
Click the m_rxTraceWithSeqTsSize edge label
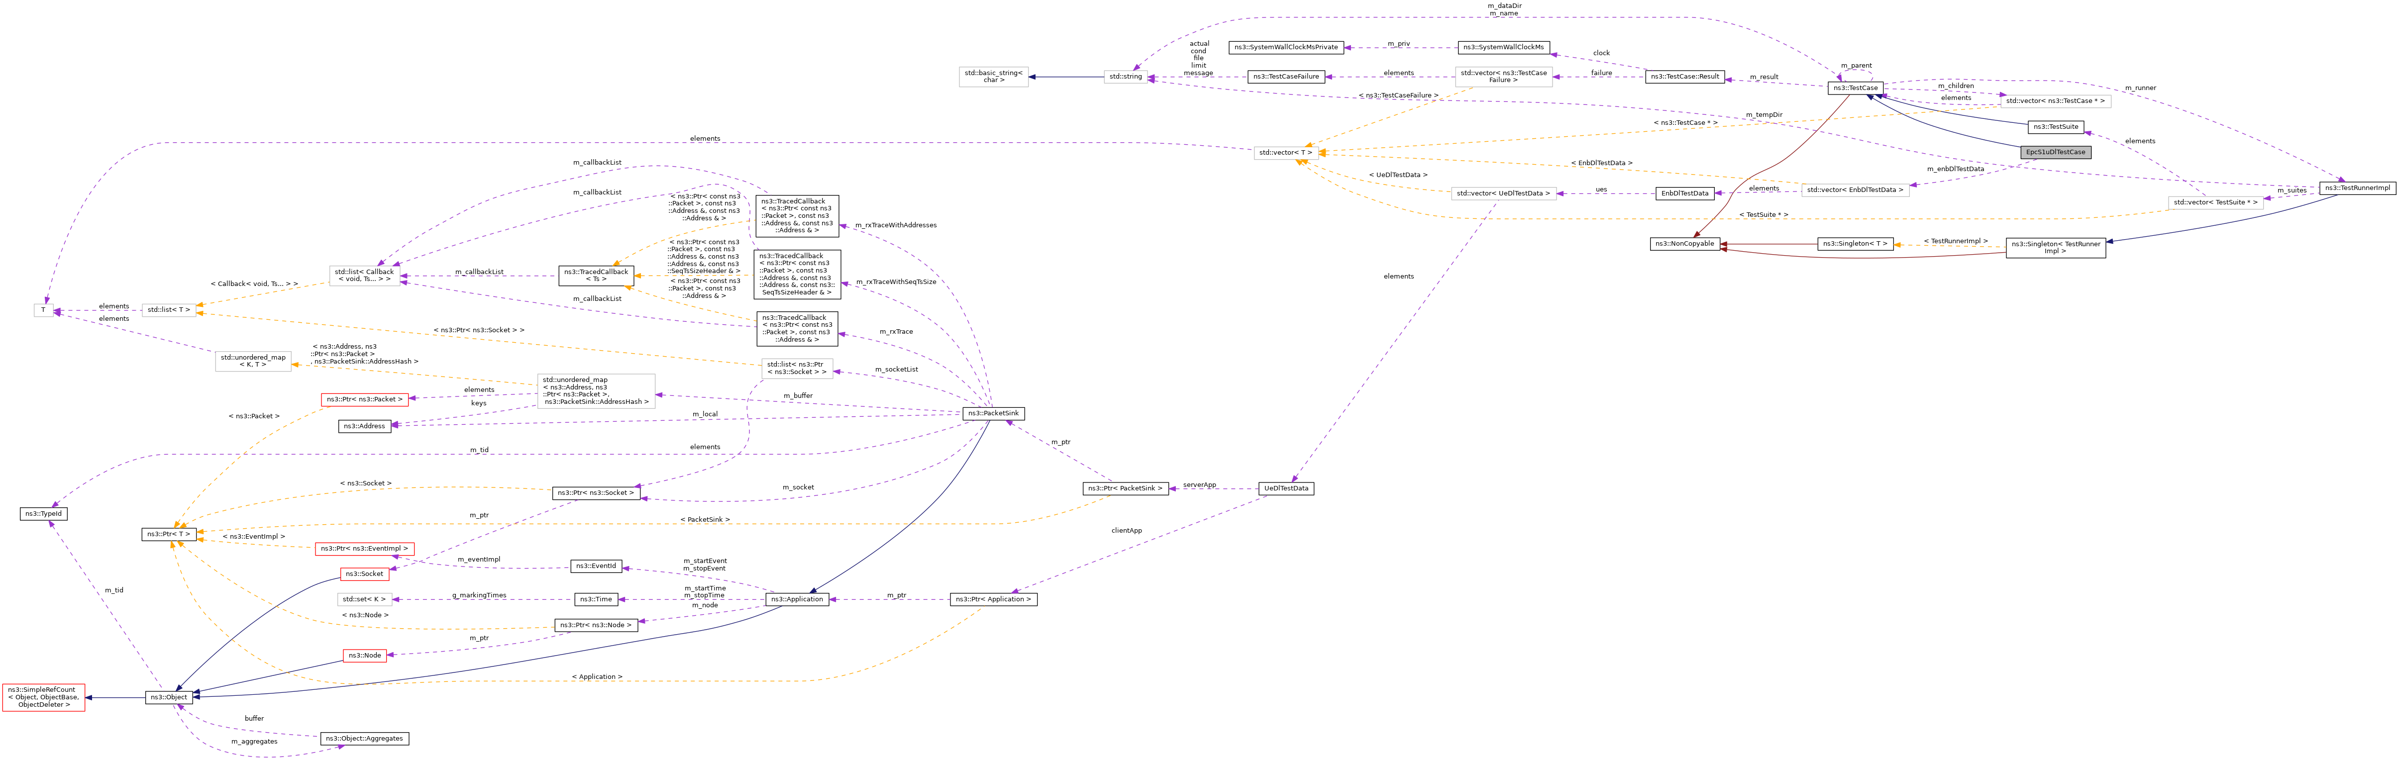896,282
